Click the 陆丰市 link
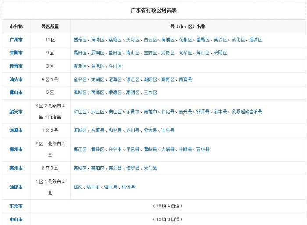307x225 pixels. point(93,187)
